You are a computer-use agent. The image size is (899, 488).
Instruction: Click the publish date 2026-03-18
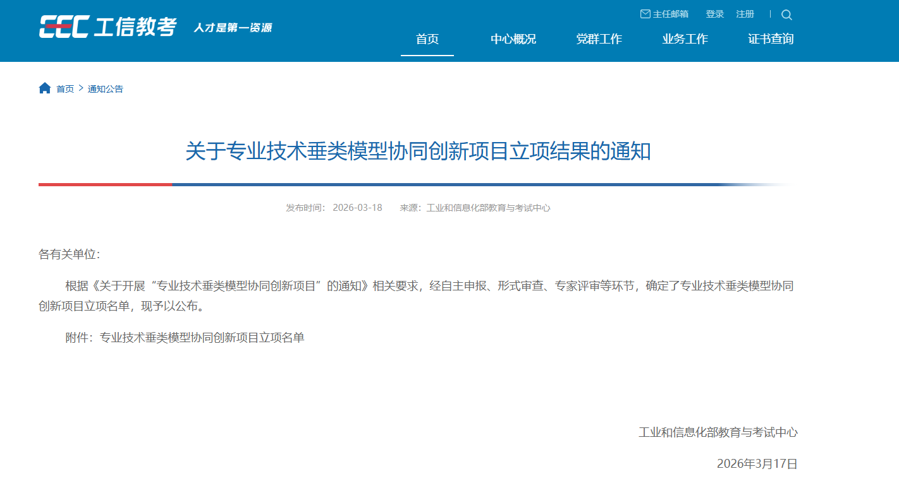tap(357, 208)
